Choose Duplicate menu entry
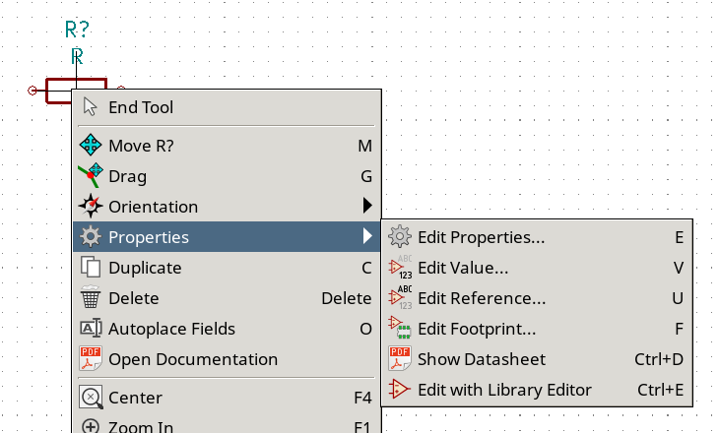This screenshot has width=719, height=433. point(227,268)
